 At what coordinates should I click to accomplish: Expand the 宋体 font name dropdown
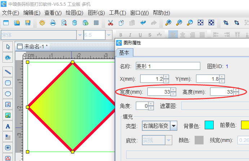pyautogui.click(x=80, y=35)
